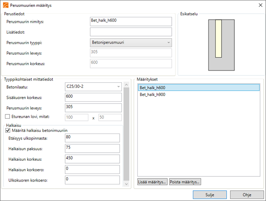Select the Halkaisun paksuus field
This screenshot has height=201, width=266.
coord(93,148)
